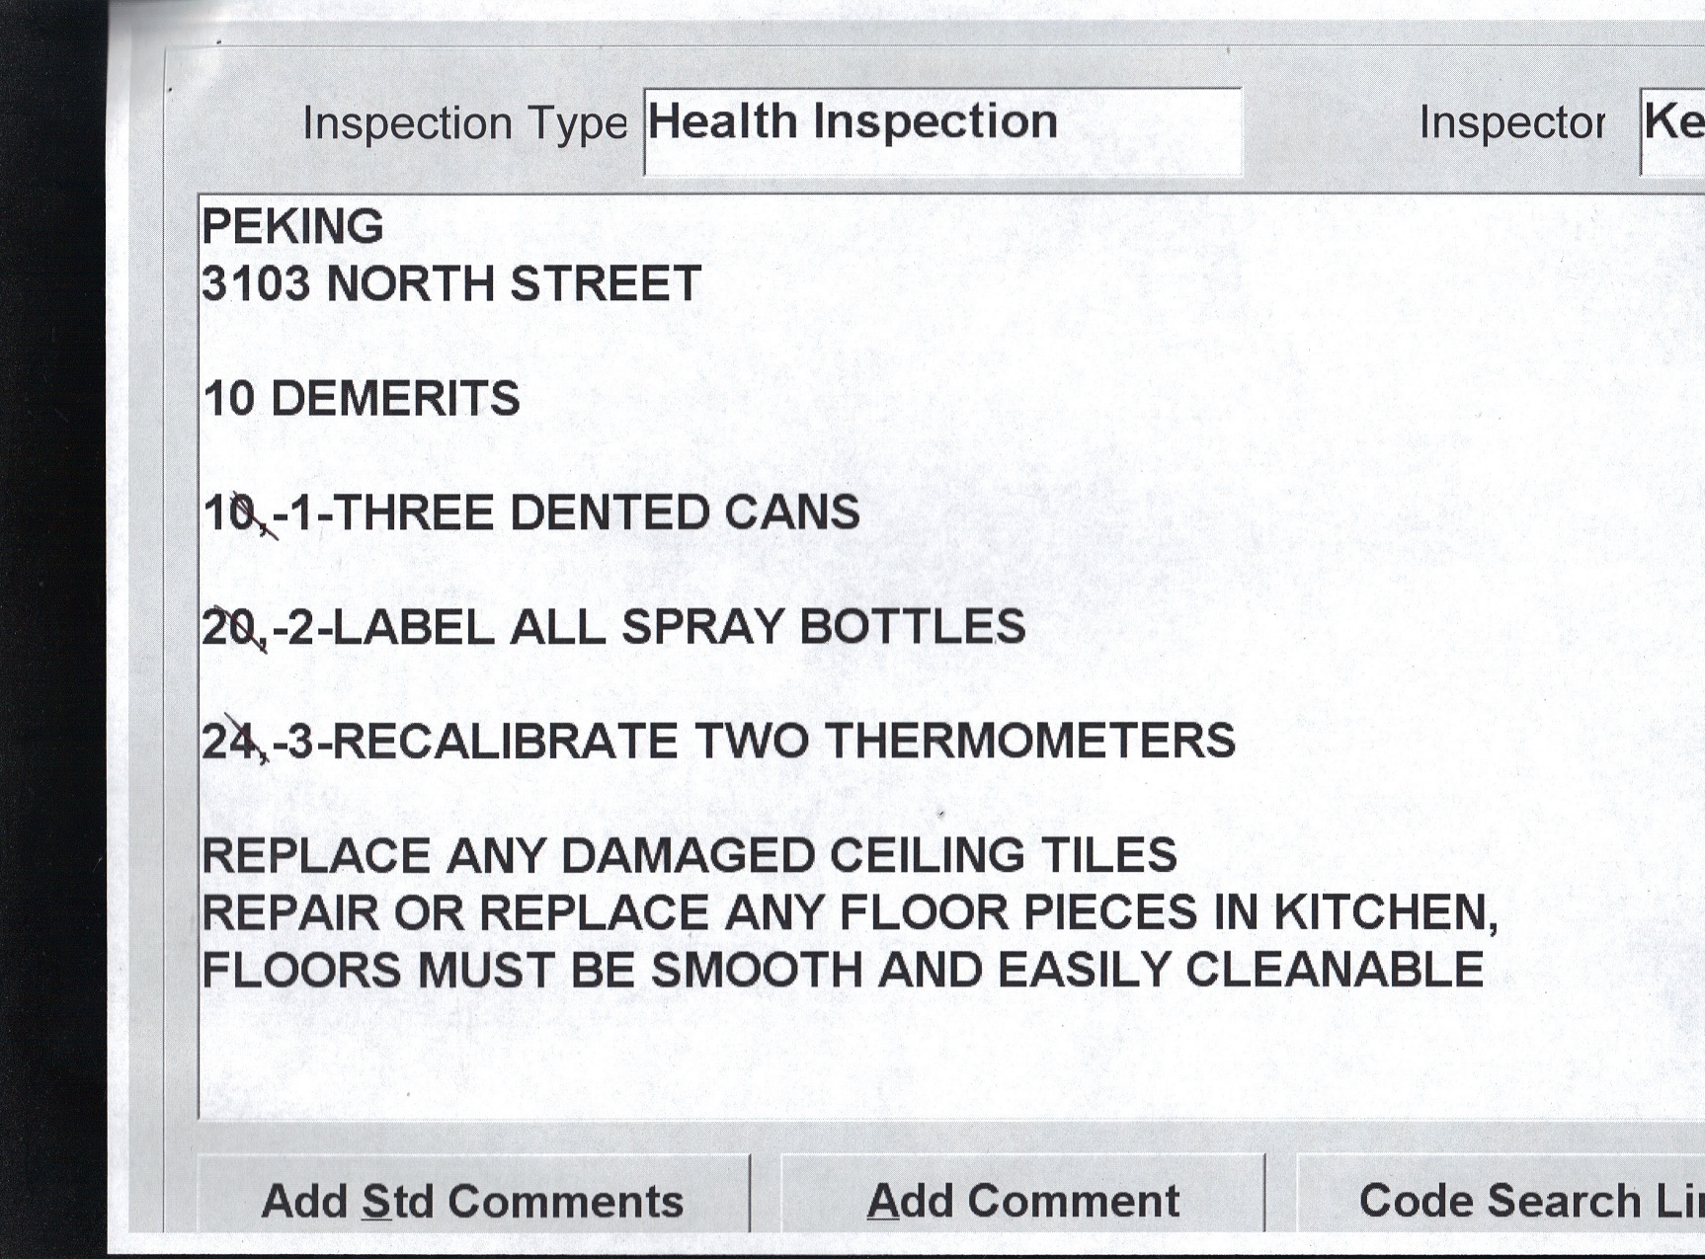Click the 10 DEMERITS line

362,399
